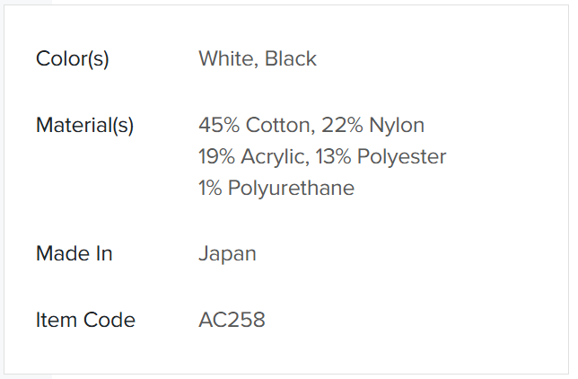Click the Material(s) label
Image resolution: width=578 pixels, height=379 pixels.
pos(84,126)
